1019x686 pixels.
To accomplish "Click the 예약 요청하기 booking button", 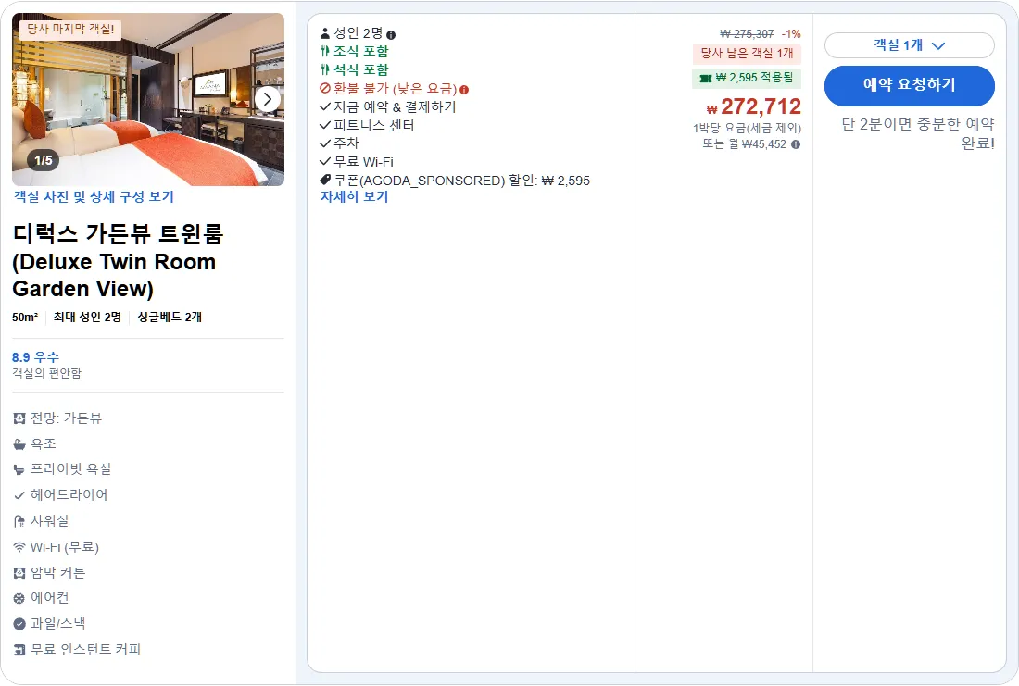I will [x=909, y=85].
